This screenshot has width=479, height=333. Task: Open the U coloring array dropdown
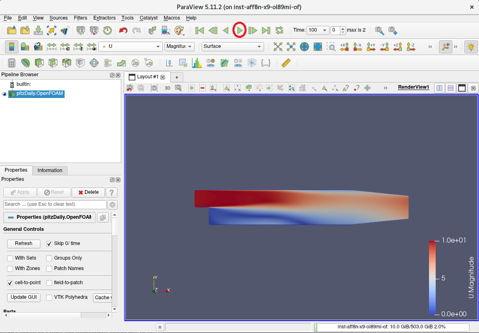click(x=130, y=46)
